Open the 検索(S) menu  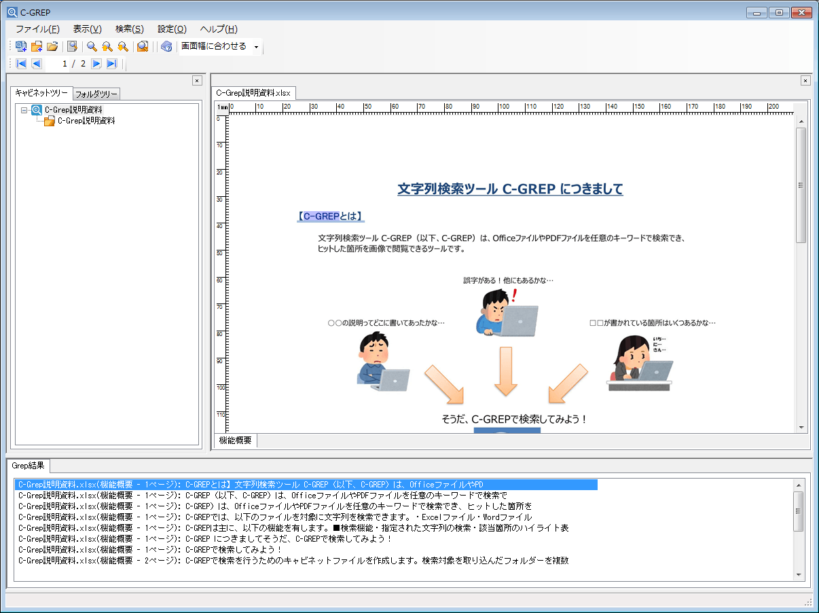pyautogui.click(x=129, y=29)
